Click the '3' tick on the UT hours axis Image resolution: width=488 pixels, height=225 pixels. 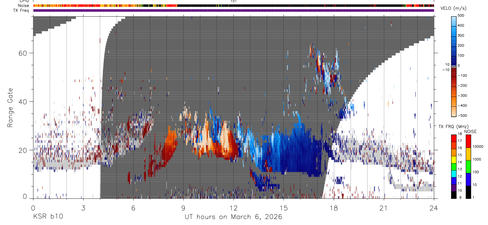click(x=83, y=208)
